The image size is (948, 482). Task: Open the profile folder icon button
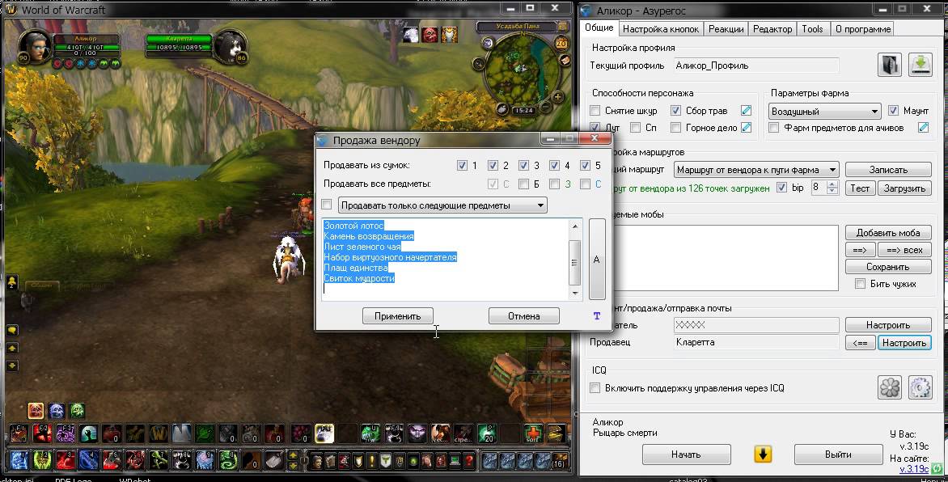(889, 65)
